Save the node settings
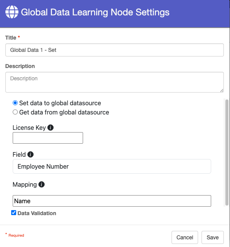The height and width of the screenshot is (247, 230). click(x=213, y=237)
